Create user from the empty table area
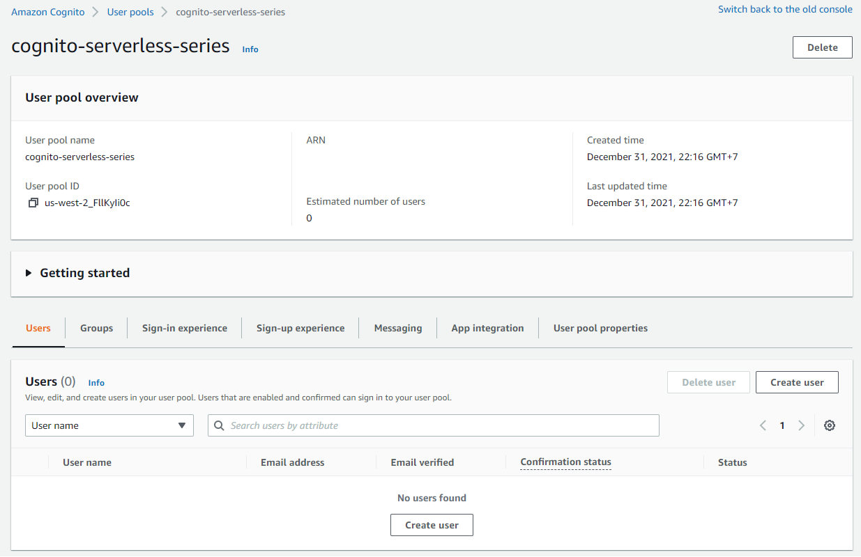The width and height of the screenshot is (861, 557). click(x=432, y=524)
